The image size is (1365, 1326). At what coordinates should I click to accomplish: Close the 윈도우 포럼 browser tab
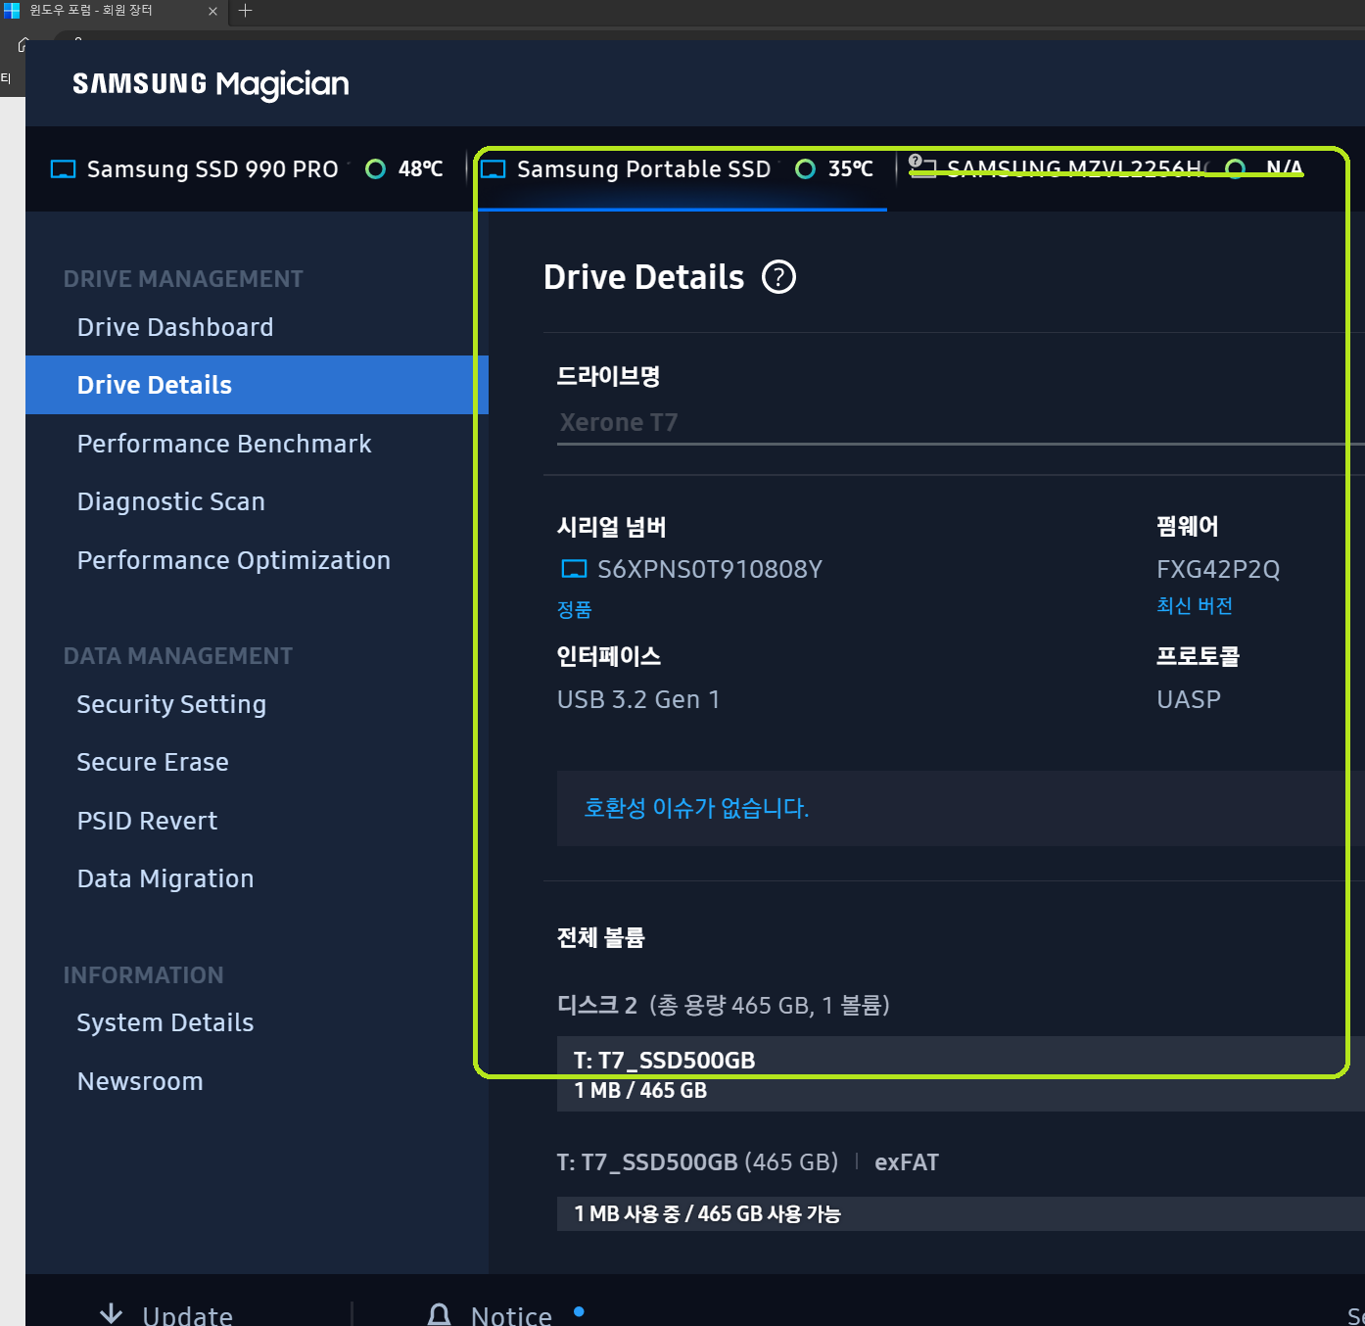(212, 11)
